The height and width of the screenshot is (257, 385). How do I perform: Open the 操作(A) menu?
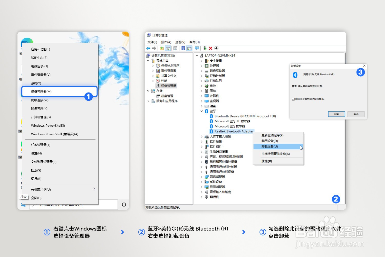pyautogui.click(x=166, y=42)
